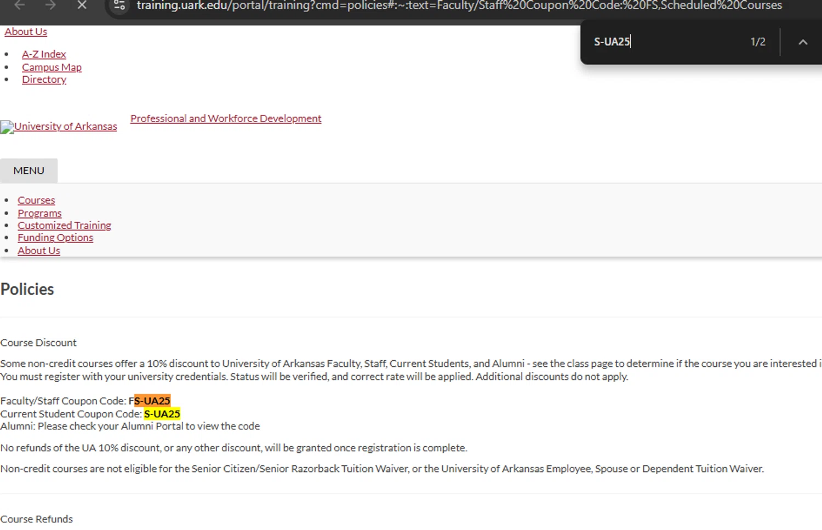Open the Directory link
822x530 pixels.
[x=44, y=79]
